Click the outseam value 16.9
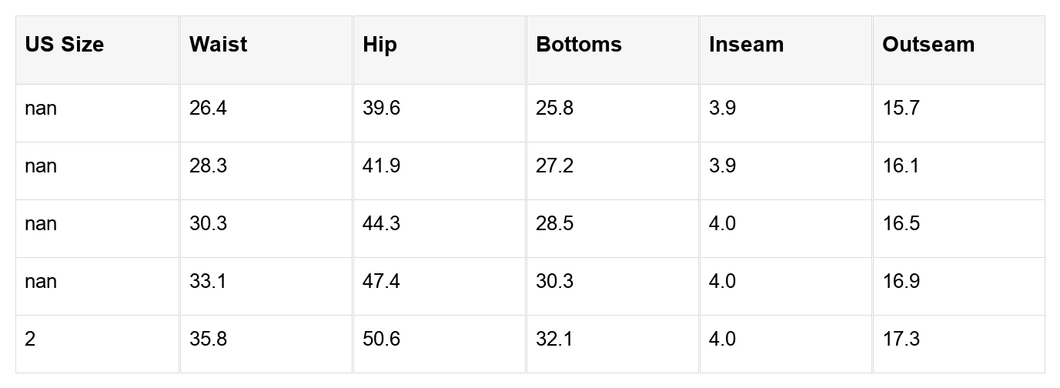The image size is (1060, 388). tap(901, 282)
